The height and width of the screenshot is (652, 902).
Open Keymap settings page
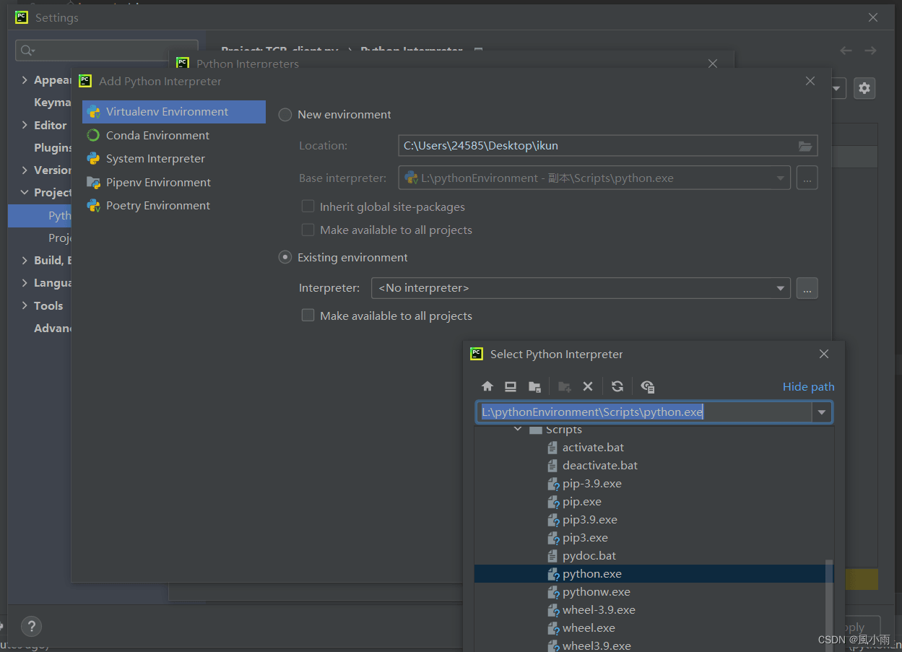(53, 103)
